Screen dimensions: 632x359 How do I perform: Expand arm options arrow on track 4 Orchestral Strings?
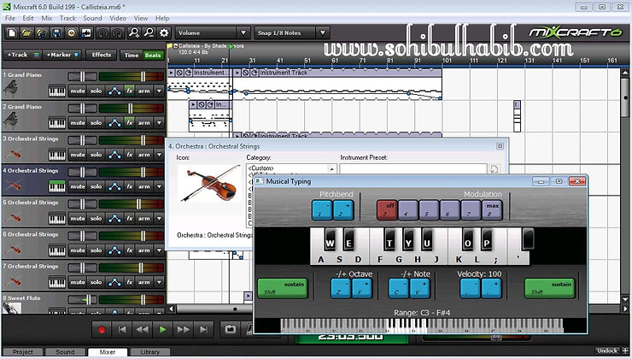click(x=159, y=186)
